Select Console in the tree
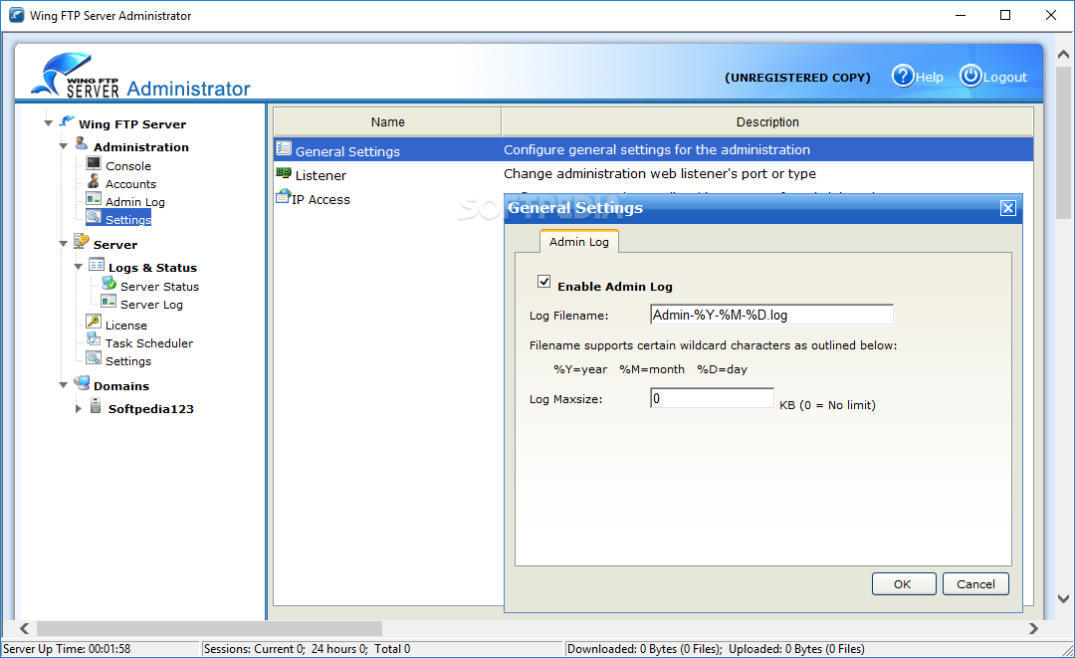This screenshot has height=658, width=1075. 128,166
